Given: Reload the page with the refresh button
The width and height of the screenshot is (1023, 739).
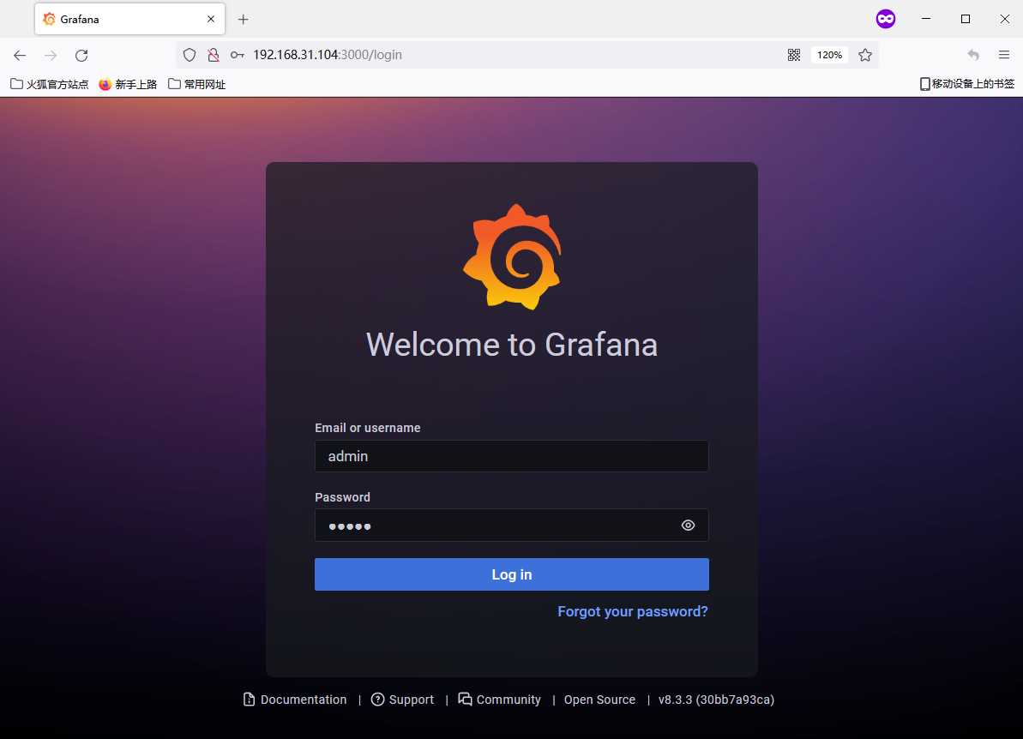Looking at the screenshot, I should (81, 55).
